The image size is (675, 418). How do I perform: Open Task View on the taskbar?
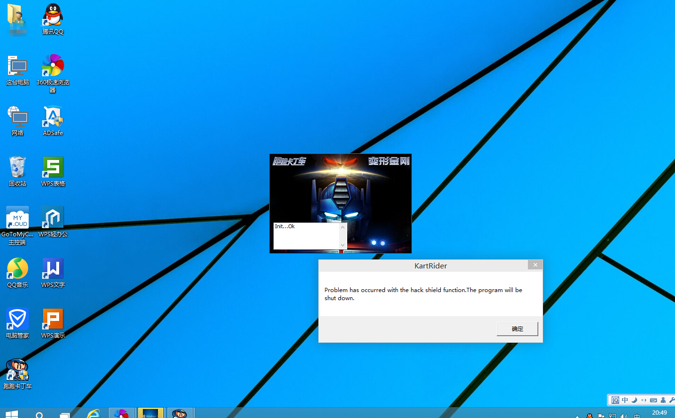point(65,415)
